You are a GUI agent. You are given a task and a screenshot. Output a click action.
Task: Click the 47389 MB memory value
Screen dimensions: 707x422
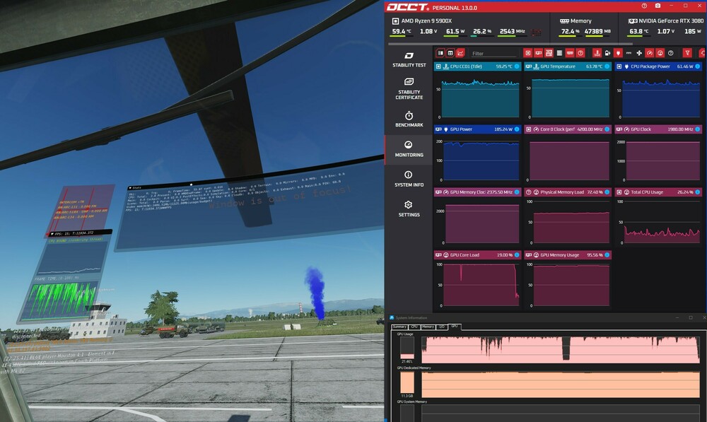pyautogui.click(x=597, y=32)
